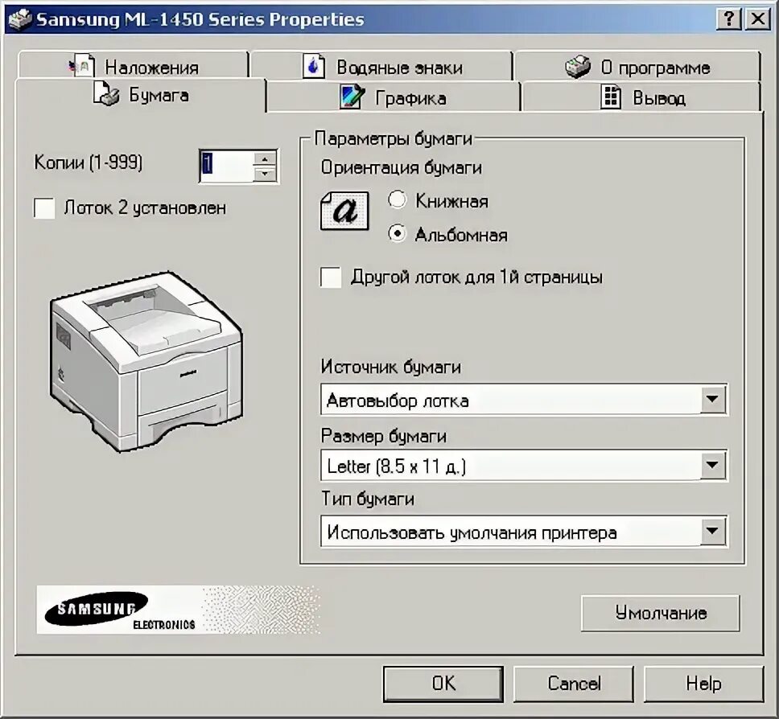Click the context help question mark button
Viewport: 779px width, 719px height.
click(729, 18)
